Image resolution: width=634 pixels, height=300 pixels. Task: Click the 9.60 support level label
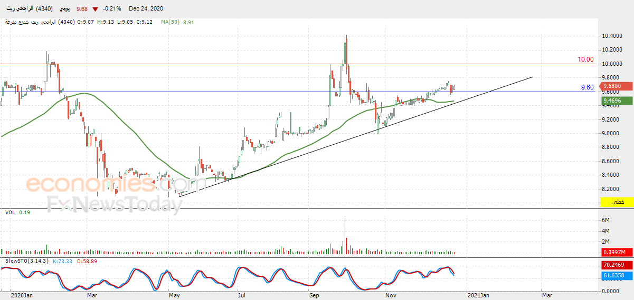(x=588, y=87)
